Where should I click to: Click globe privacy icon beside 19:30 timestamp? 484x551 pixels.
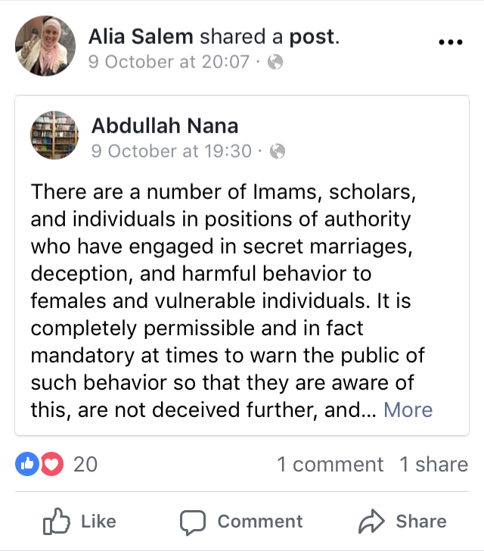tap(278, 151)
